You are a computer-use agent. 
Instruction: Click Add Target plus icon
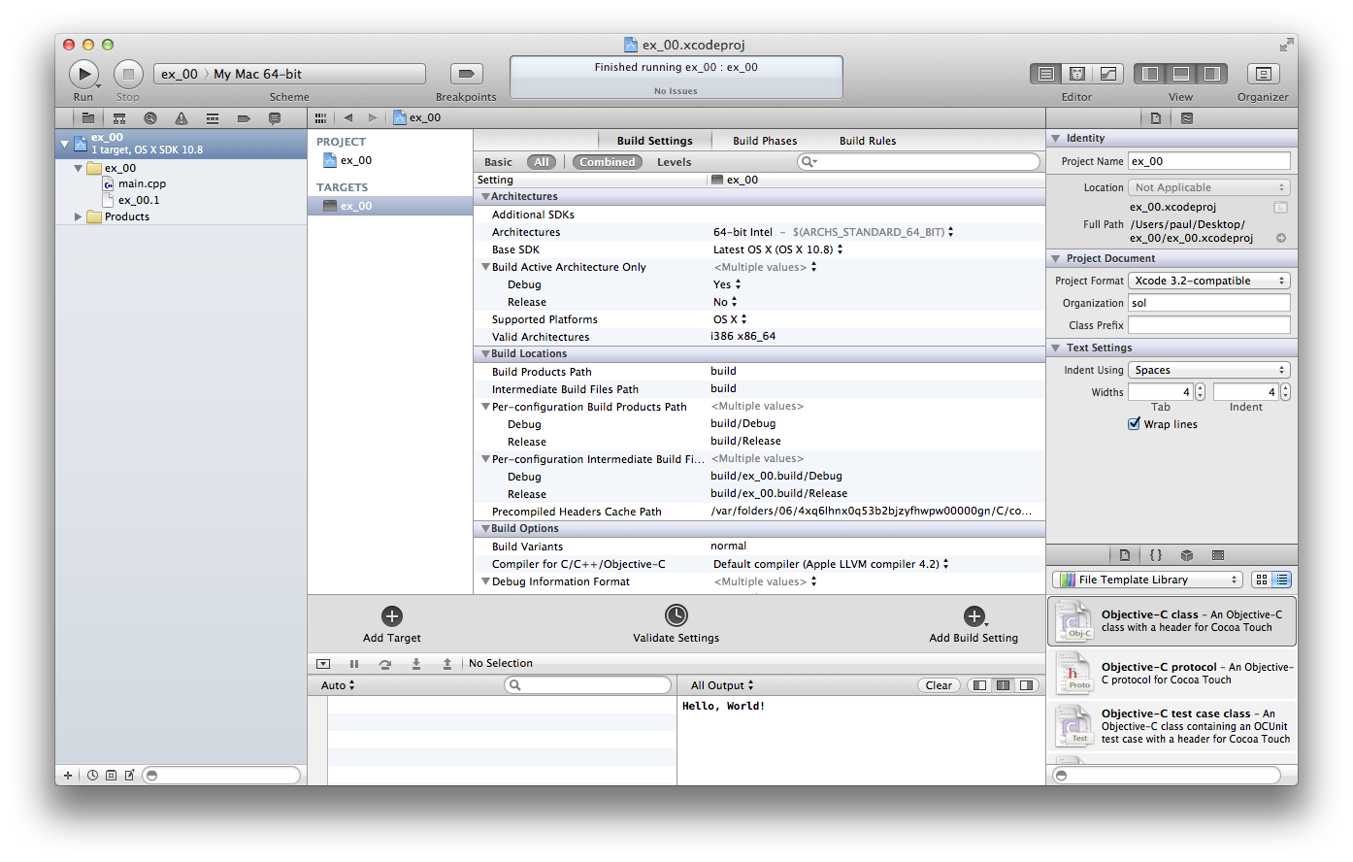[392, 616]
